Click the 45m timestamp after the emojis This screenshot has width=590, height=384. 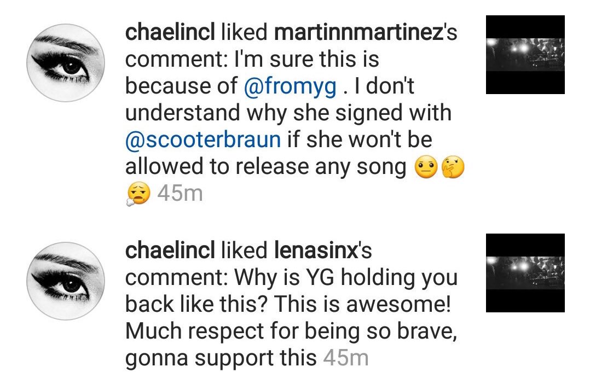click(180, 194)
